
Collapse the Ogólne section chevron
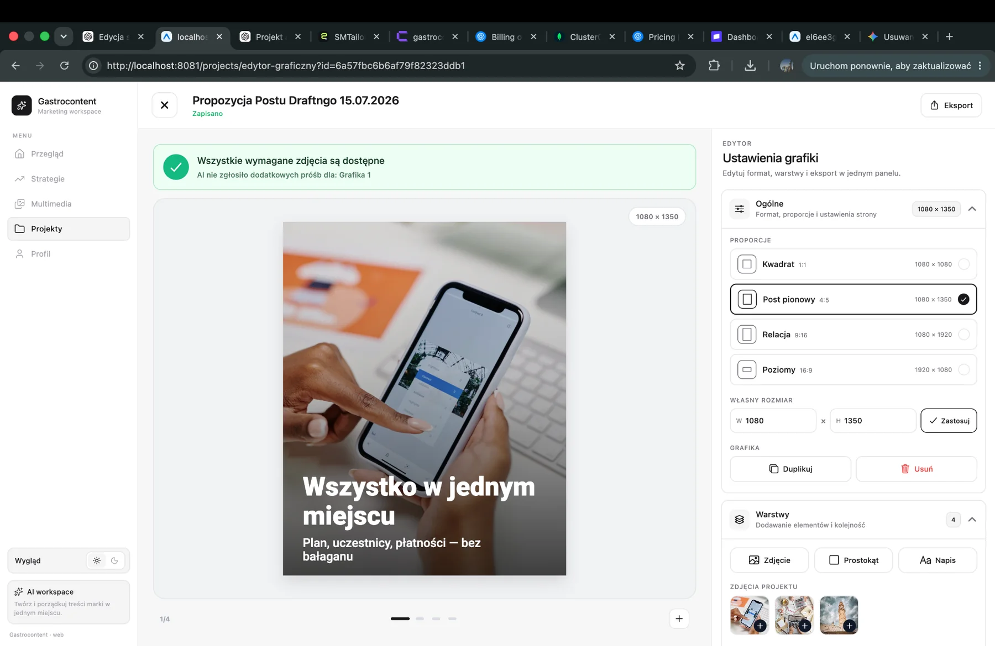click(972, 209)
